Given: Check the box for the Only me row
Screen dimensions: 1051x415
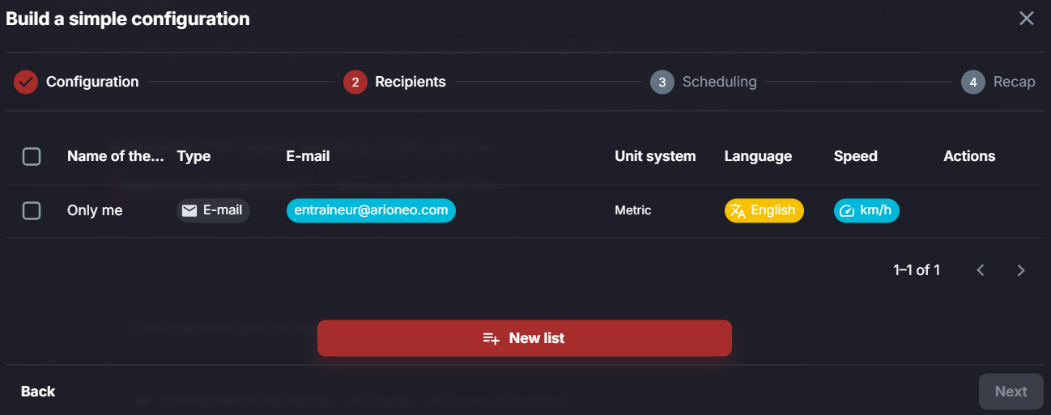Looking at the screenshot, I should point(32,210).
